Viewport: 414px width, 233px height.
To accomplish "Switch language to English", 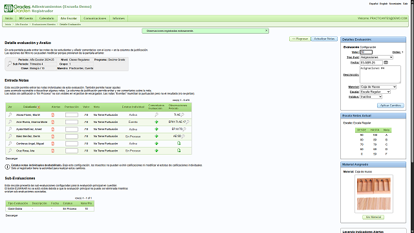I will 384,4.
